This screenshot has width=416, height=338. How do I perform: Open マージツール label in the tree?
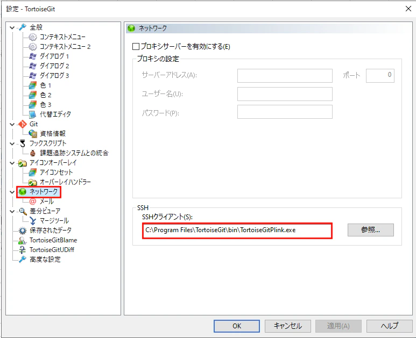click(54, 221)
